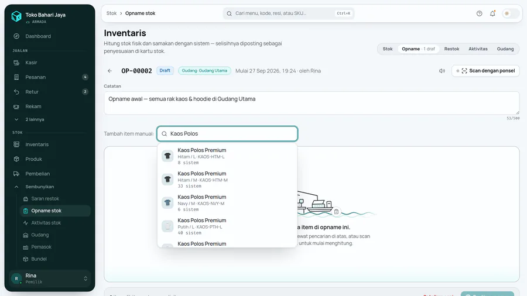Switch to the Gudang tab

tap(505, 49)
